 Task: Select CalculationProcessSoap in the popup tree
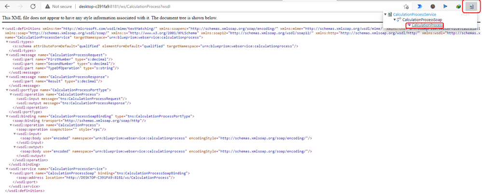tap(422, 20)
